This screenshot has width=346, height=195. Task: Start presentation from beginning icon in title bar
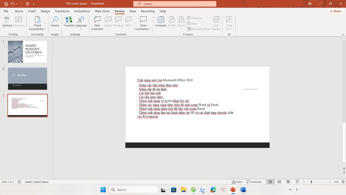[28, 4]
